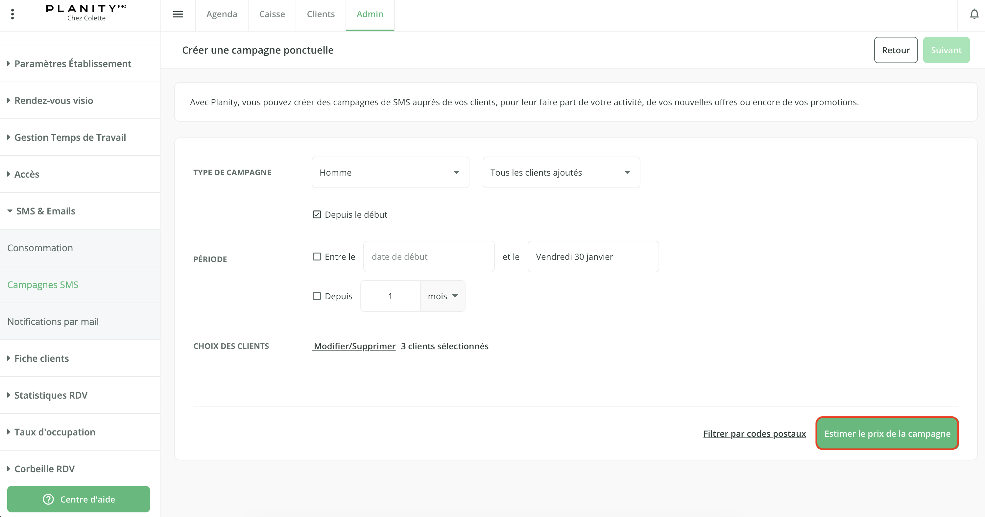The width and height of the screenshot is (985, 517).
Task: Uncheck the Depuis le début checkbox
Action: coord(317,214)
